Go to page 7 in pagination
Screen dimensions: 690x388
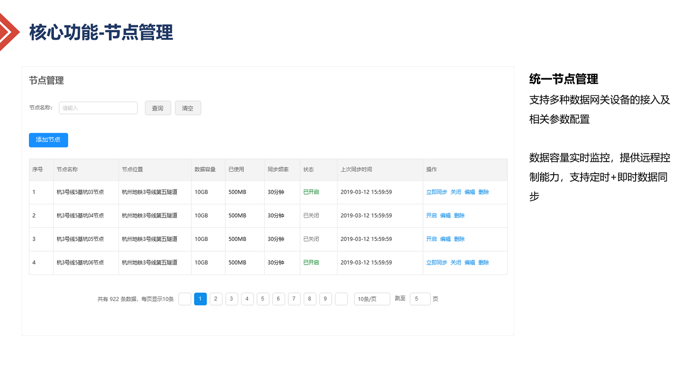(x=294, y=299)
